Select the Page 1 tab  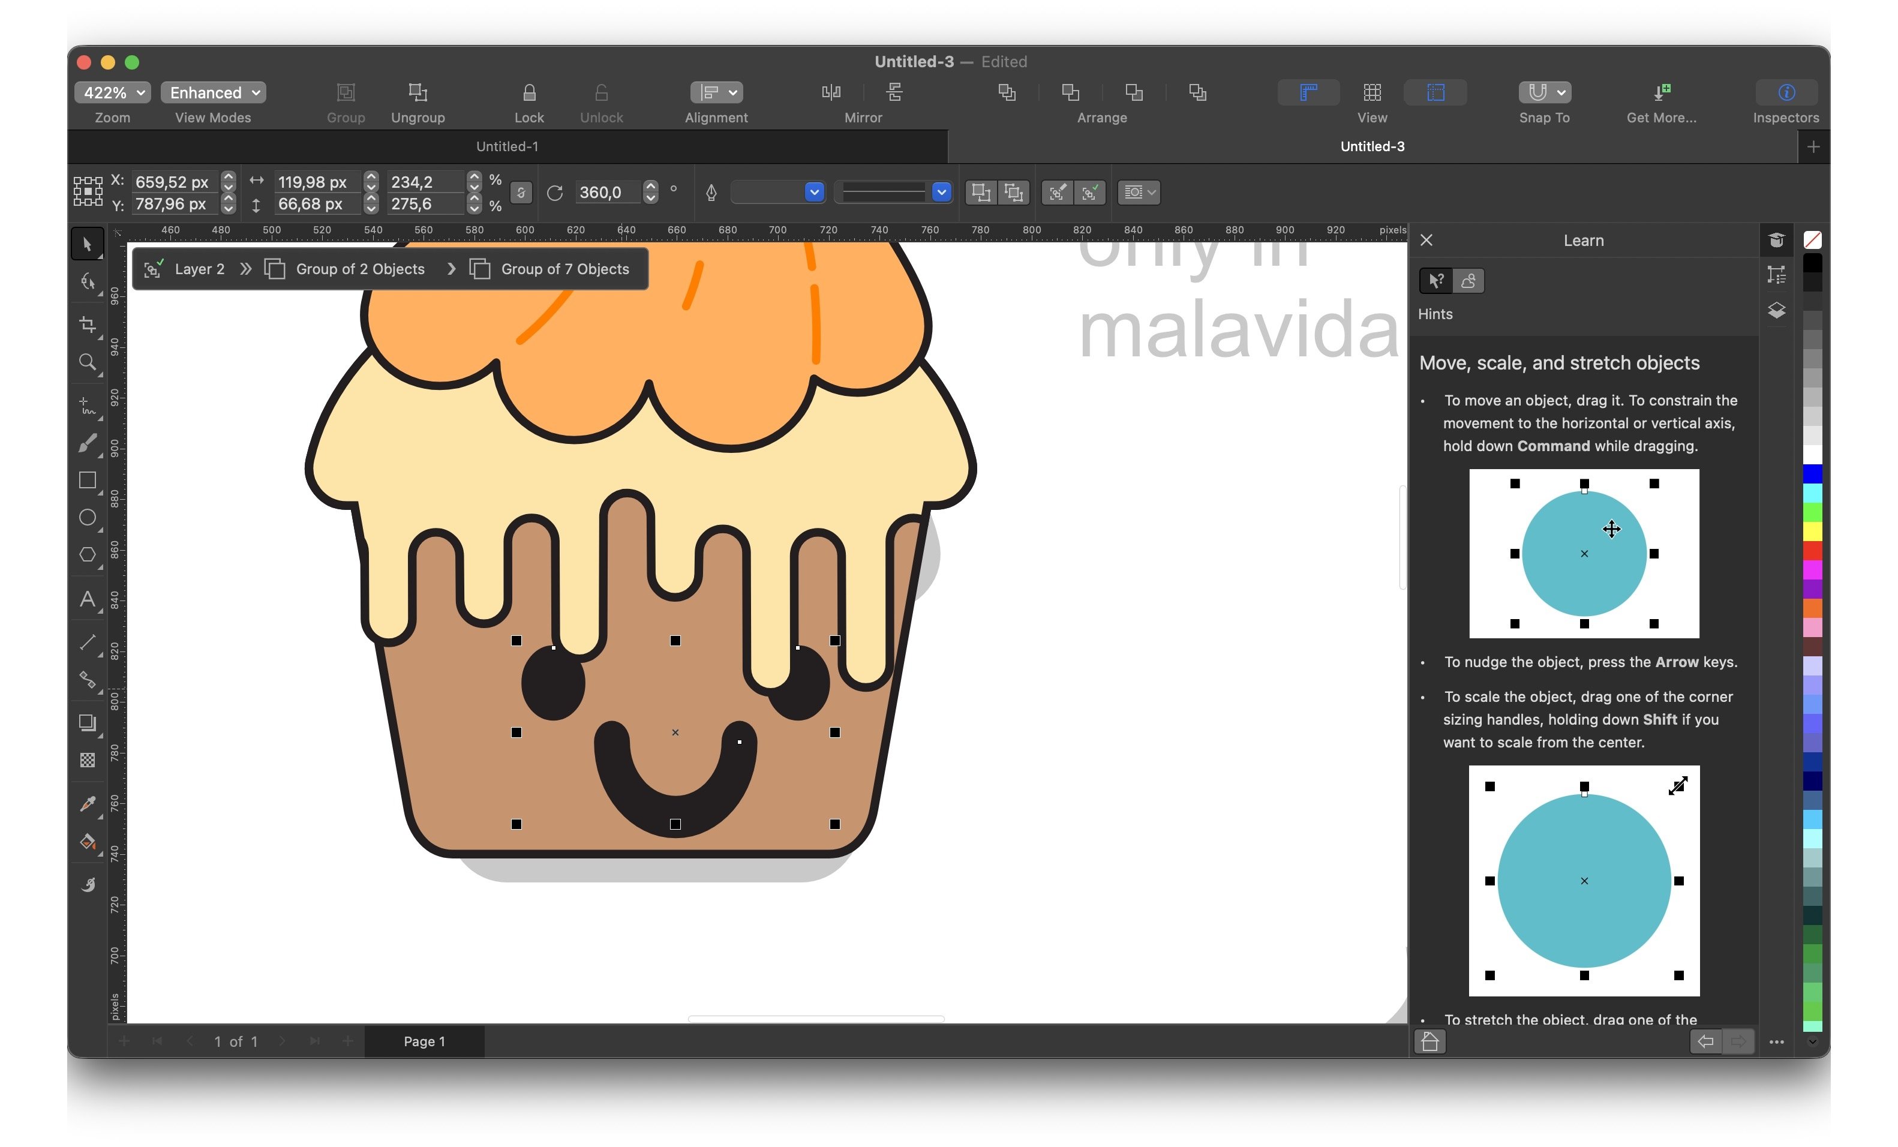coord(424,1041)
